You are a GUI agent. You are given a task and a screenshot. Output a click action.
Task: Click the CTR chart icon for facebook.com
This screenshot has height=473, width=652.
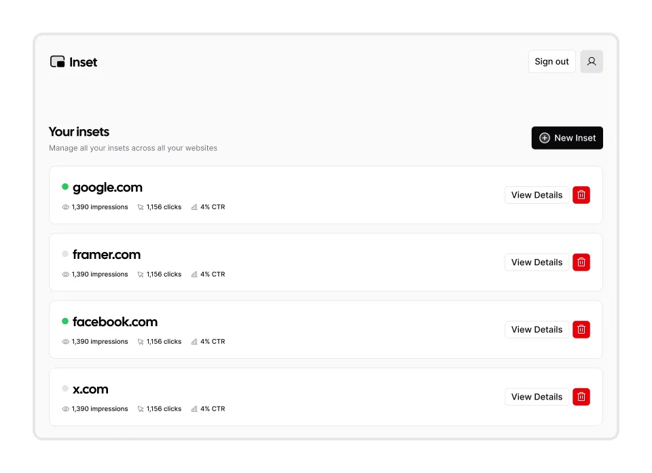[196, 341]
